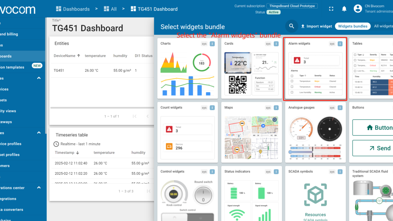
Task: Click the 2025-02-12 11:02:20 timestamp row
Action: 103,173
